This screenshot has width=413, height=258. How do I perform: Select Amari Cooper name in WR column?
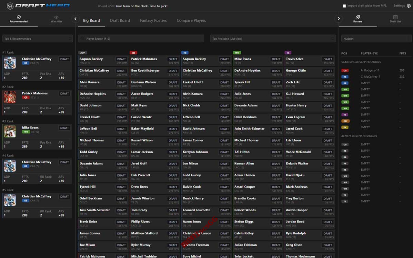245,187
